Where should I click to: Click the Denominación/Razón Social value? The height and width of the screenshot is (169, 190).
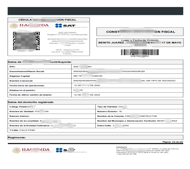(109, 71)
